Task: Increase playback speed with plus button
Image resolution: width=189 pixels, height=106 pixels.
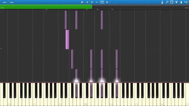Action: (x=107, y=2)
